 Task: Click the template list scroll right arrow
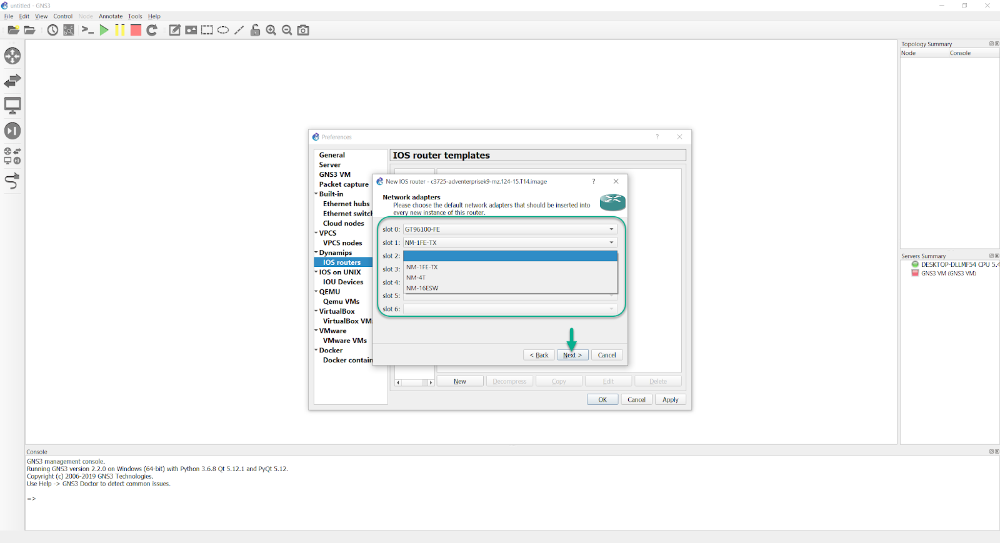coord(431,382)
